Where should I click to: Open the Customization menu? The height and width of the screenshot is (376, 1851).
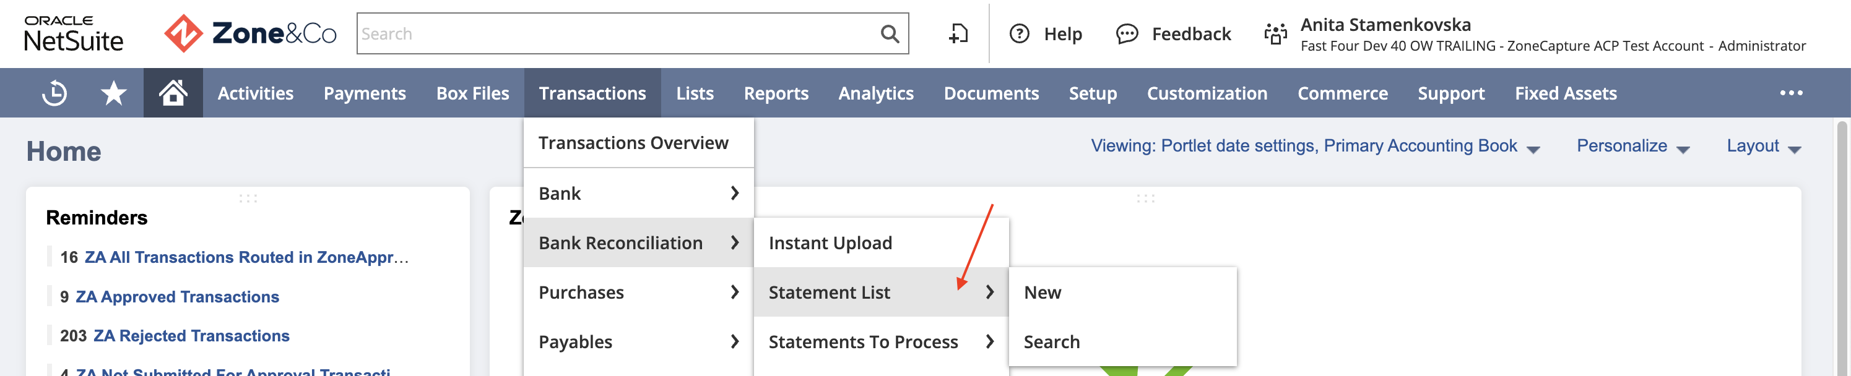click(x=1207, y=93)
